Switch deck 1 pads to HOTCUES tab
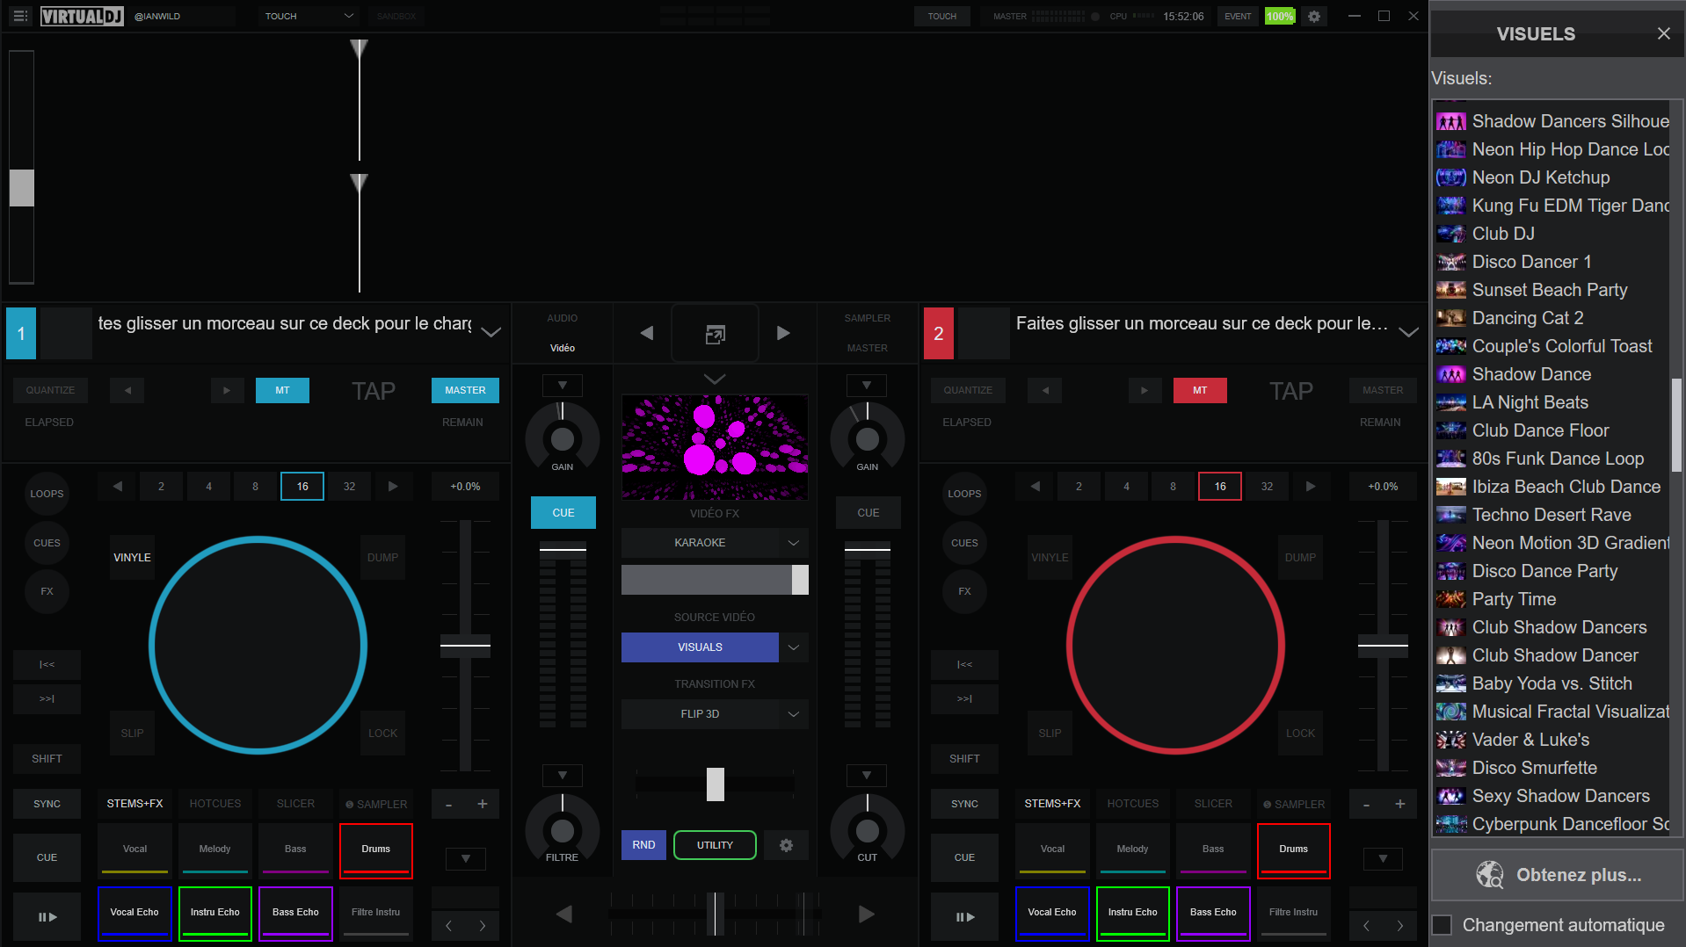 pyautogui.click(x=214, y=804)
